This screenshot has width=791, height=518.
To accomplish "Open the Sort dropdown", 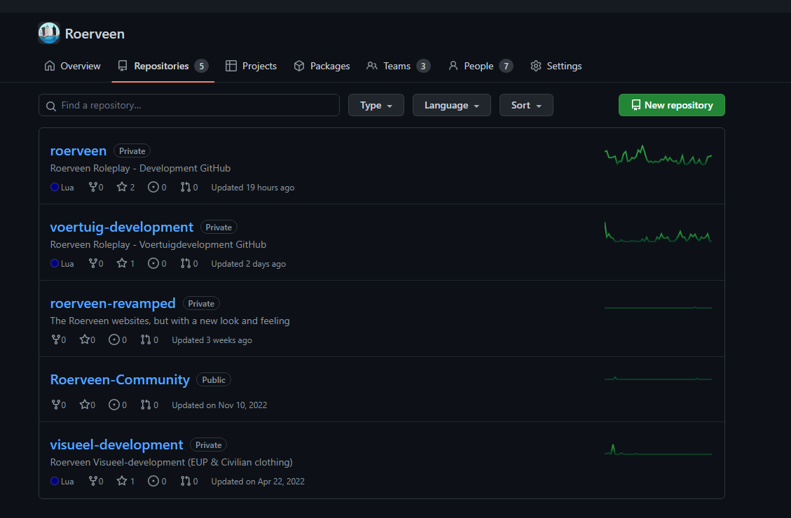I will pyautogui.click(x=525, y=105).
